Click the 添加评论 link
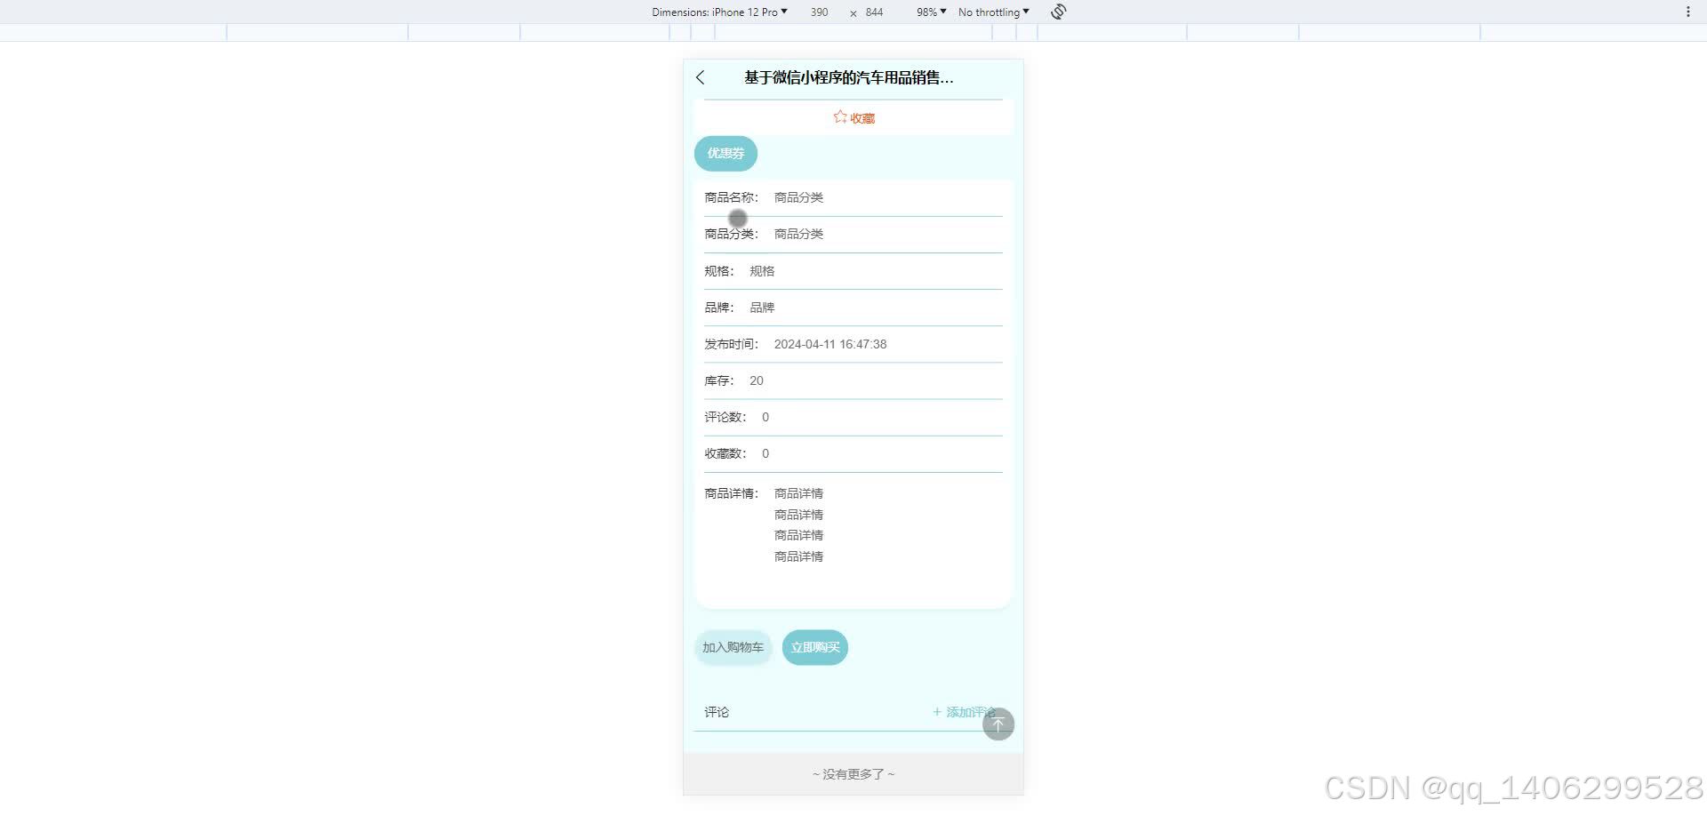This screenshot has height=816, width=1707. 964,712
